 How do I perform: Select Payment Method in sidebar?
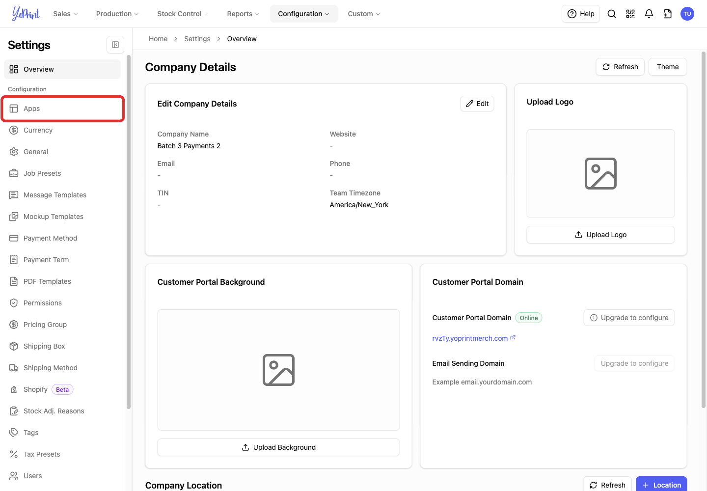[62, 238]
